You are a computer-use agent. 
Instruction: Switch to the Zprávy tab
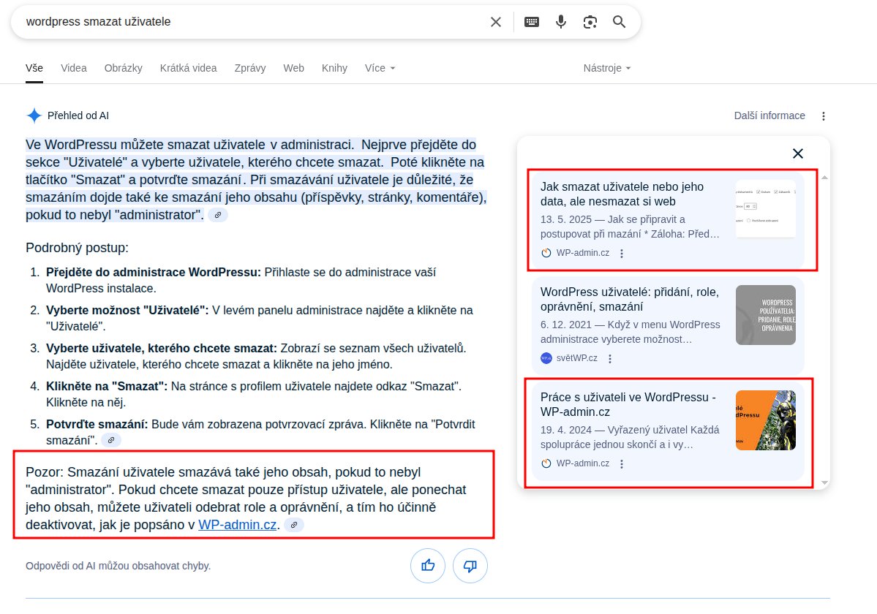pos(250,68)
